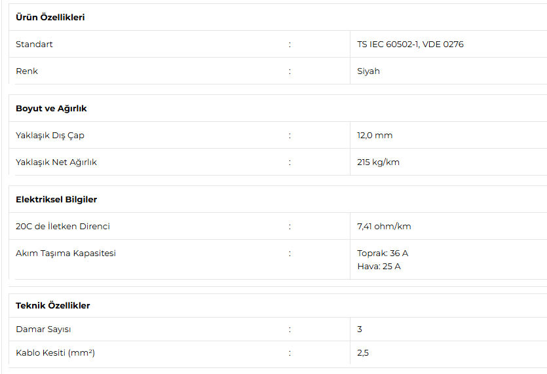Click the Standart row label
Image resolution: width=547 pixels, height=374 pixels.
point(34,45)
